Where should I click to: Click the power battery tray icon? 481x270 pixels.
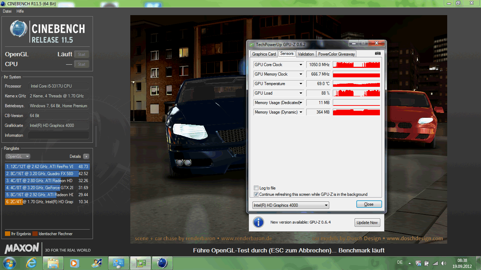coord(426,263)
